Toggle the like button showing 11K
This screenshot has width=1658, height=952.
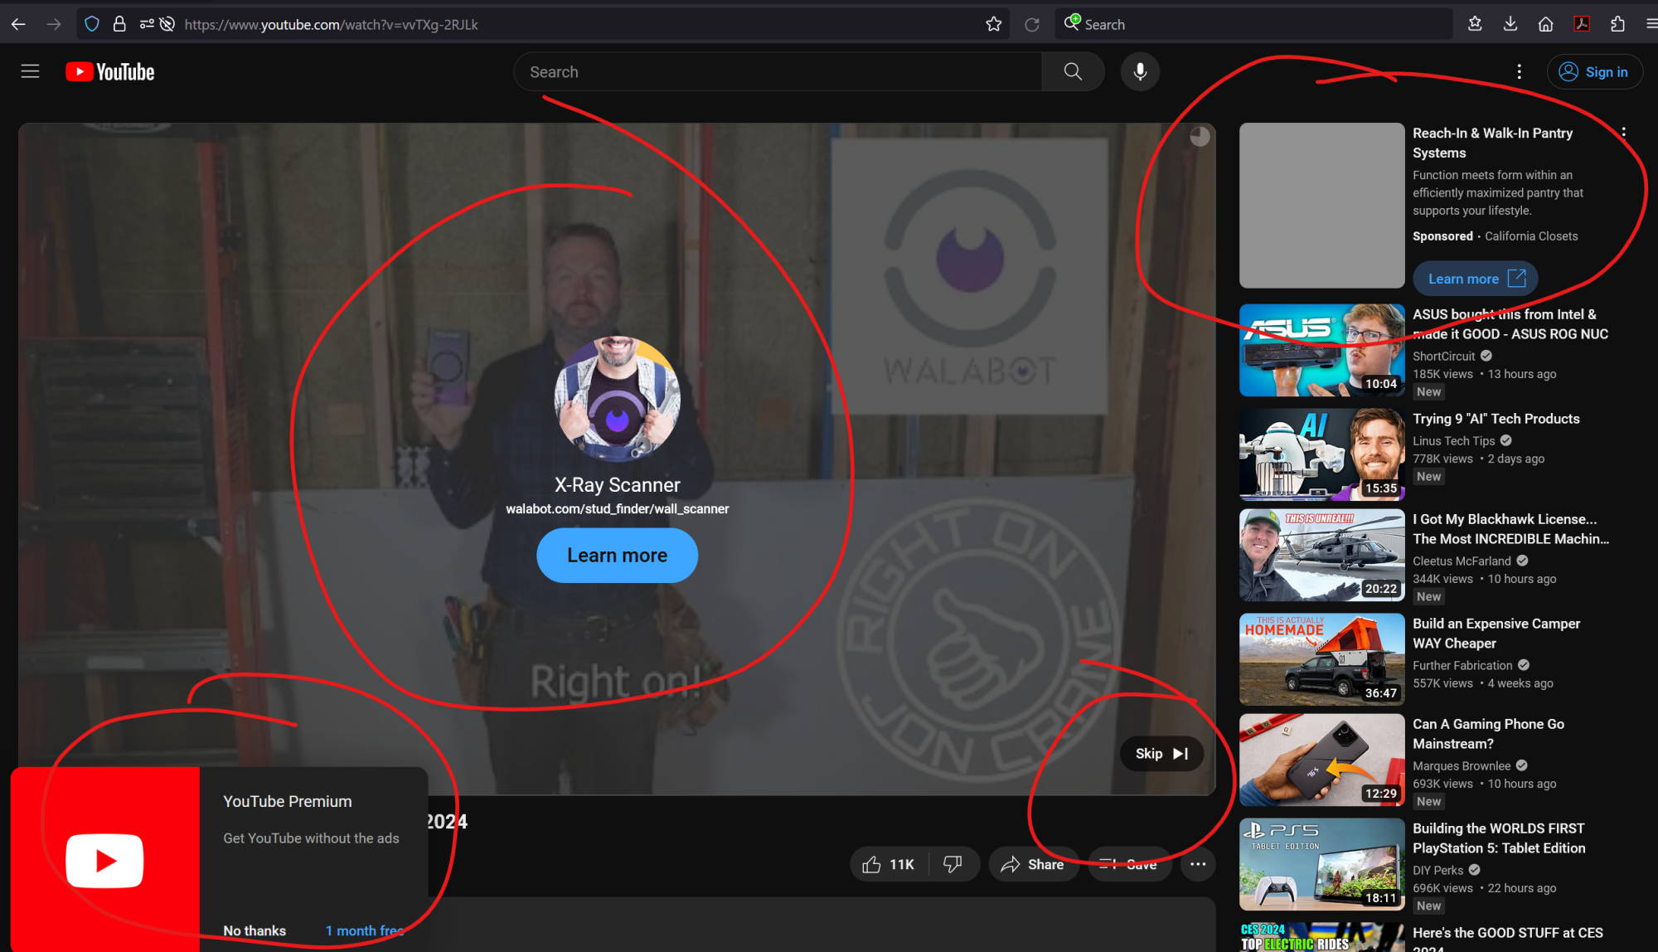(888, 863)
